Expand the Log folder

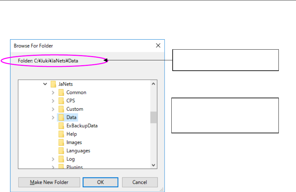(x=53, y=159)
